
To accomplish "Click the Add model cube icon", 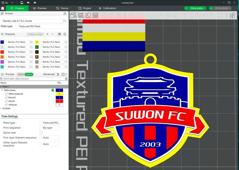I will pyautogui.click(x=73, y=15).
